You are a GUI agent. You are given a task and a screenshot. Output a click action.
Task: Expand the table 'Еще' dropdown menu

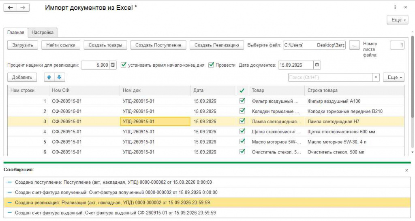(394, 77)
